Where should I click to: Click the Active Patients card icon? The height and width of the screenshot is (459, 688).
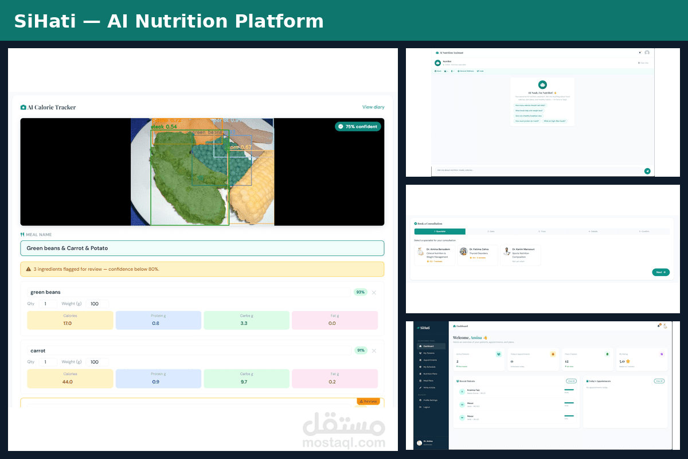click(499, 354)
